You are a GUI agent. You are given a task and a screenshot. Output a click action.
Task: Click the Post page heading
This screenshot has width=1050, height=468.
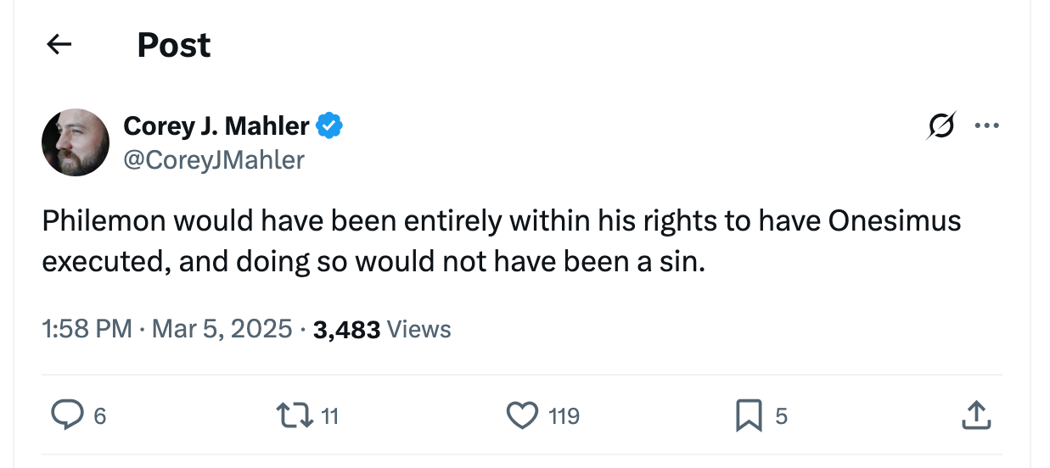click(174, 45)
